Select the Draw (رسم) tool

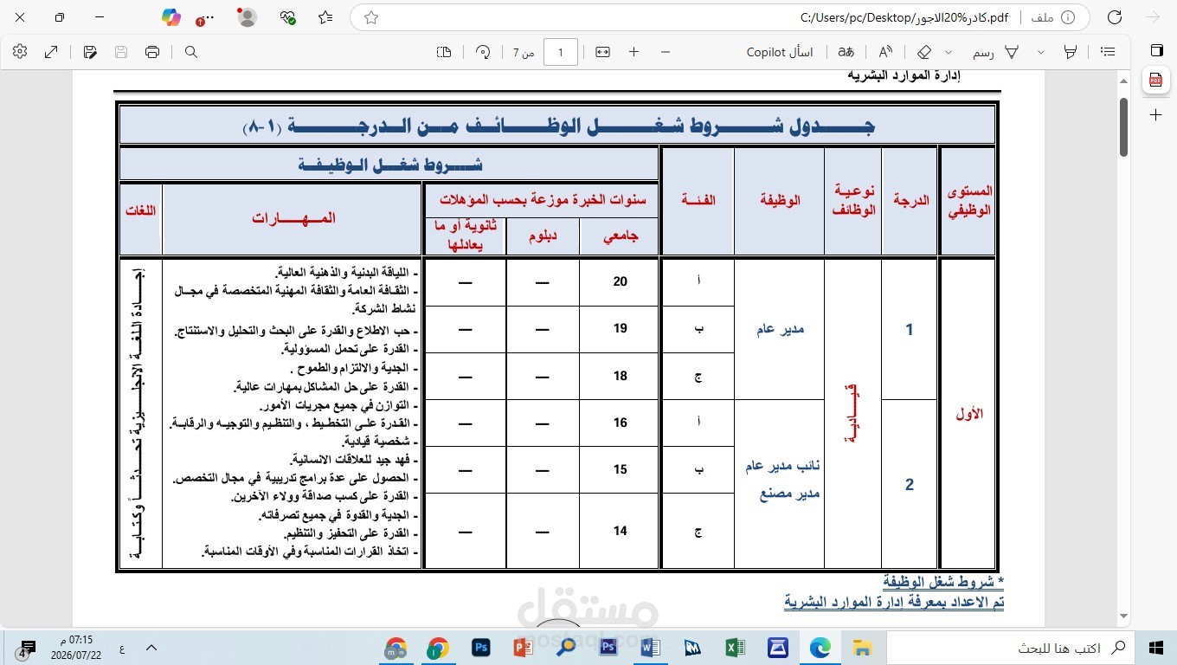tap(997, 52)
